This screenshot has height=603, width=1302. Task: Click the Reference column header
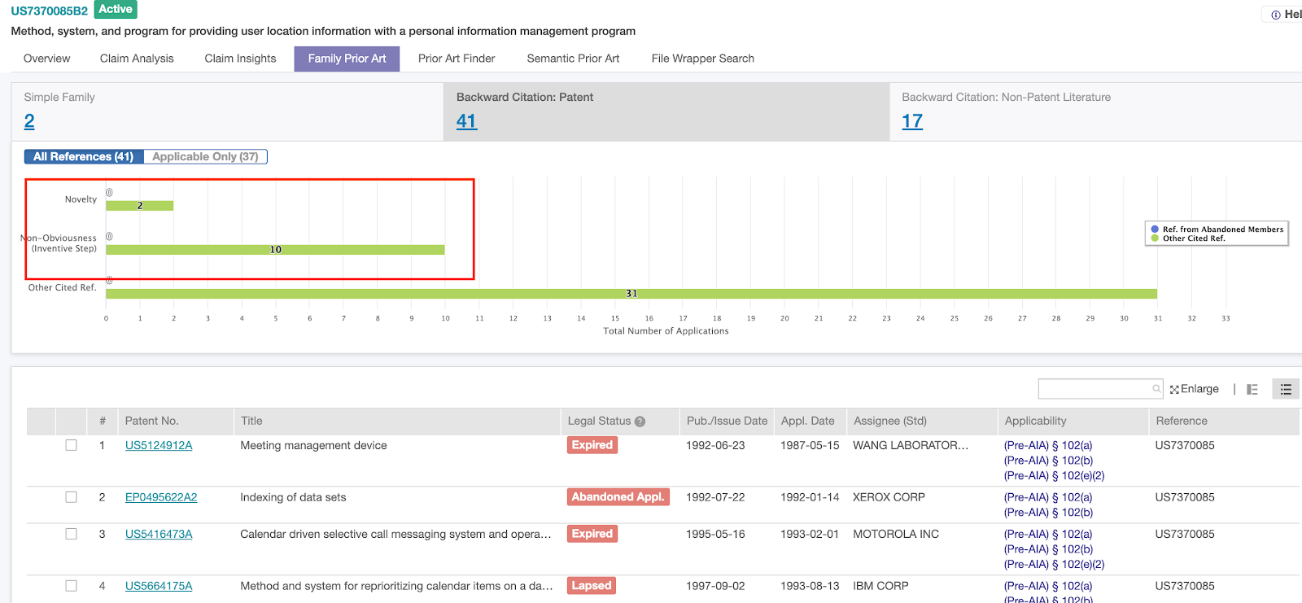[1182, 421]
